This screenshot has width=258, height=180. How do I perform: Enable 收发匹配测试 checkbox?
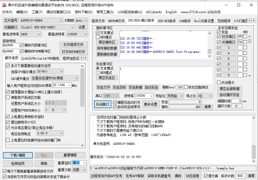pos(186,88)
